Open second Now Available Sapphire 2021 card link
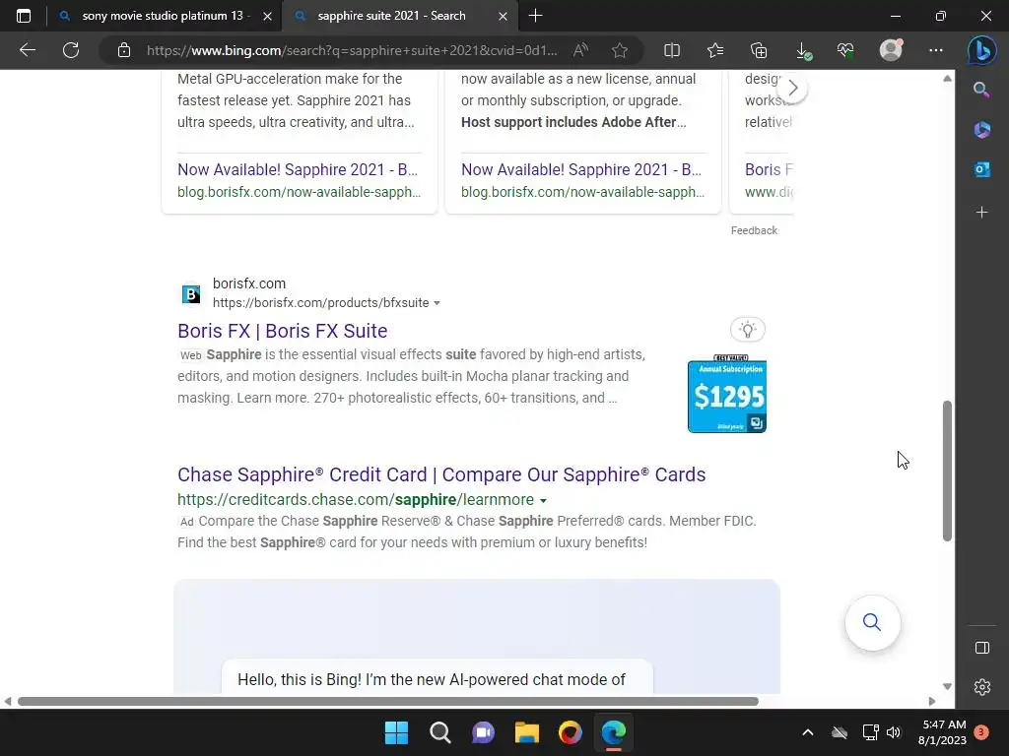 581,169
